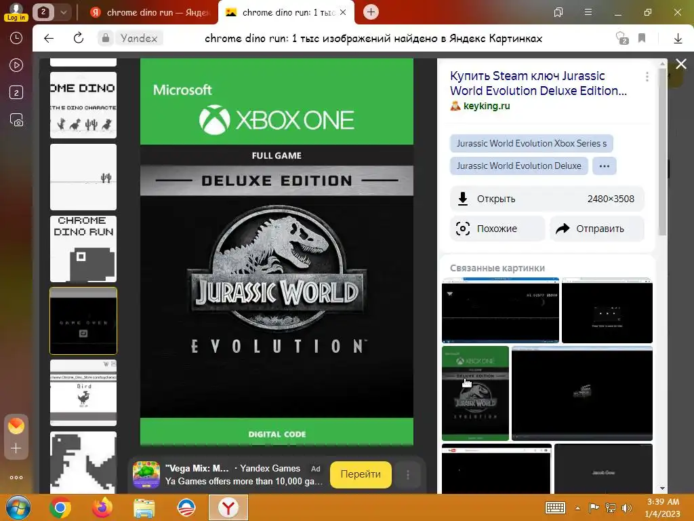Go back with the back arrow
The image size is (694, 521).
49,39
